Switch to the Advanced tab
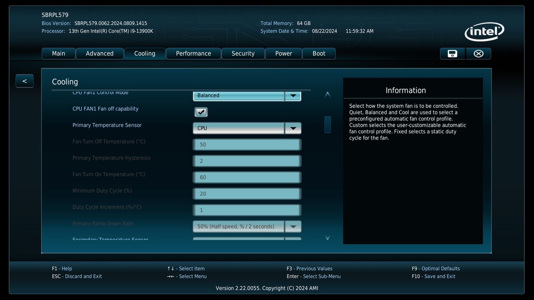The image size is (534, 300). tap(100, 53)
